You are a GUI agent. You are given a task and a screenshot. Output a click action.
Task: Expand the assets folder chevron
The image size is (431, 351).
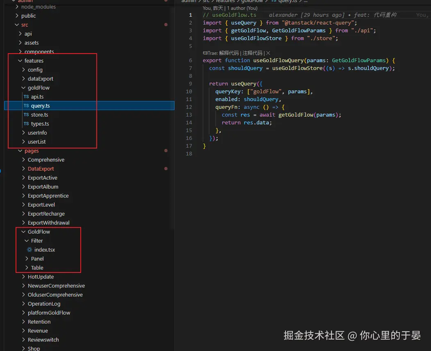tap(20, 43)
